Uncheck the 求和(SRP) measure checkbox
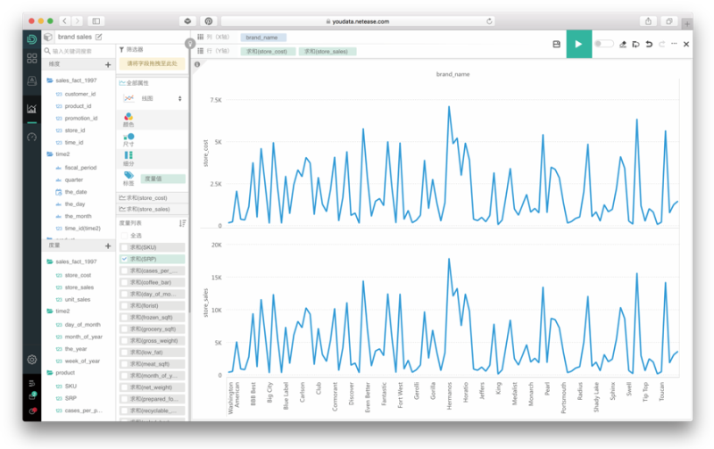Image resolution: width=714 pixels, height=449 pixels. (124, 259)
